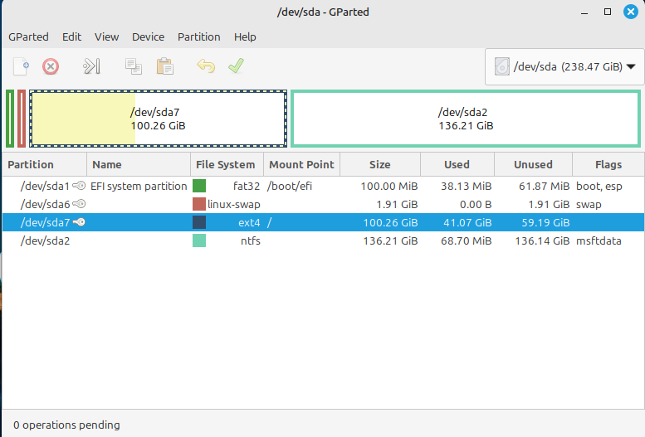Screen dimensions: 645x437
Task: Click the 68.70 MiB used value
Action: [x=466, y=240]
